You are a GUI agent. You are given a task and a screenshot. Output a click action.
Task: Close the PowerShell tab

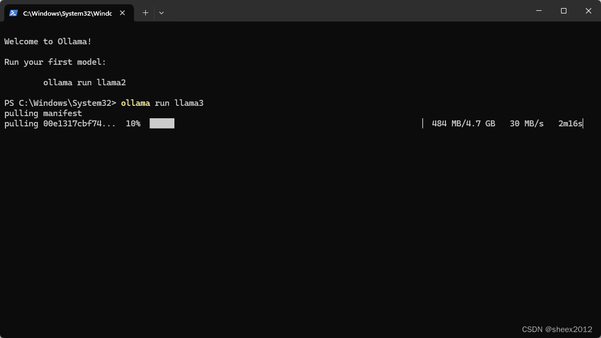[122, 13]
